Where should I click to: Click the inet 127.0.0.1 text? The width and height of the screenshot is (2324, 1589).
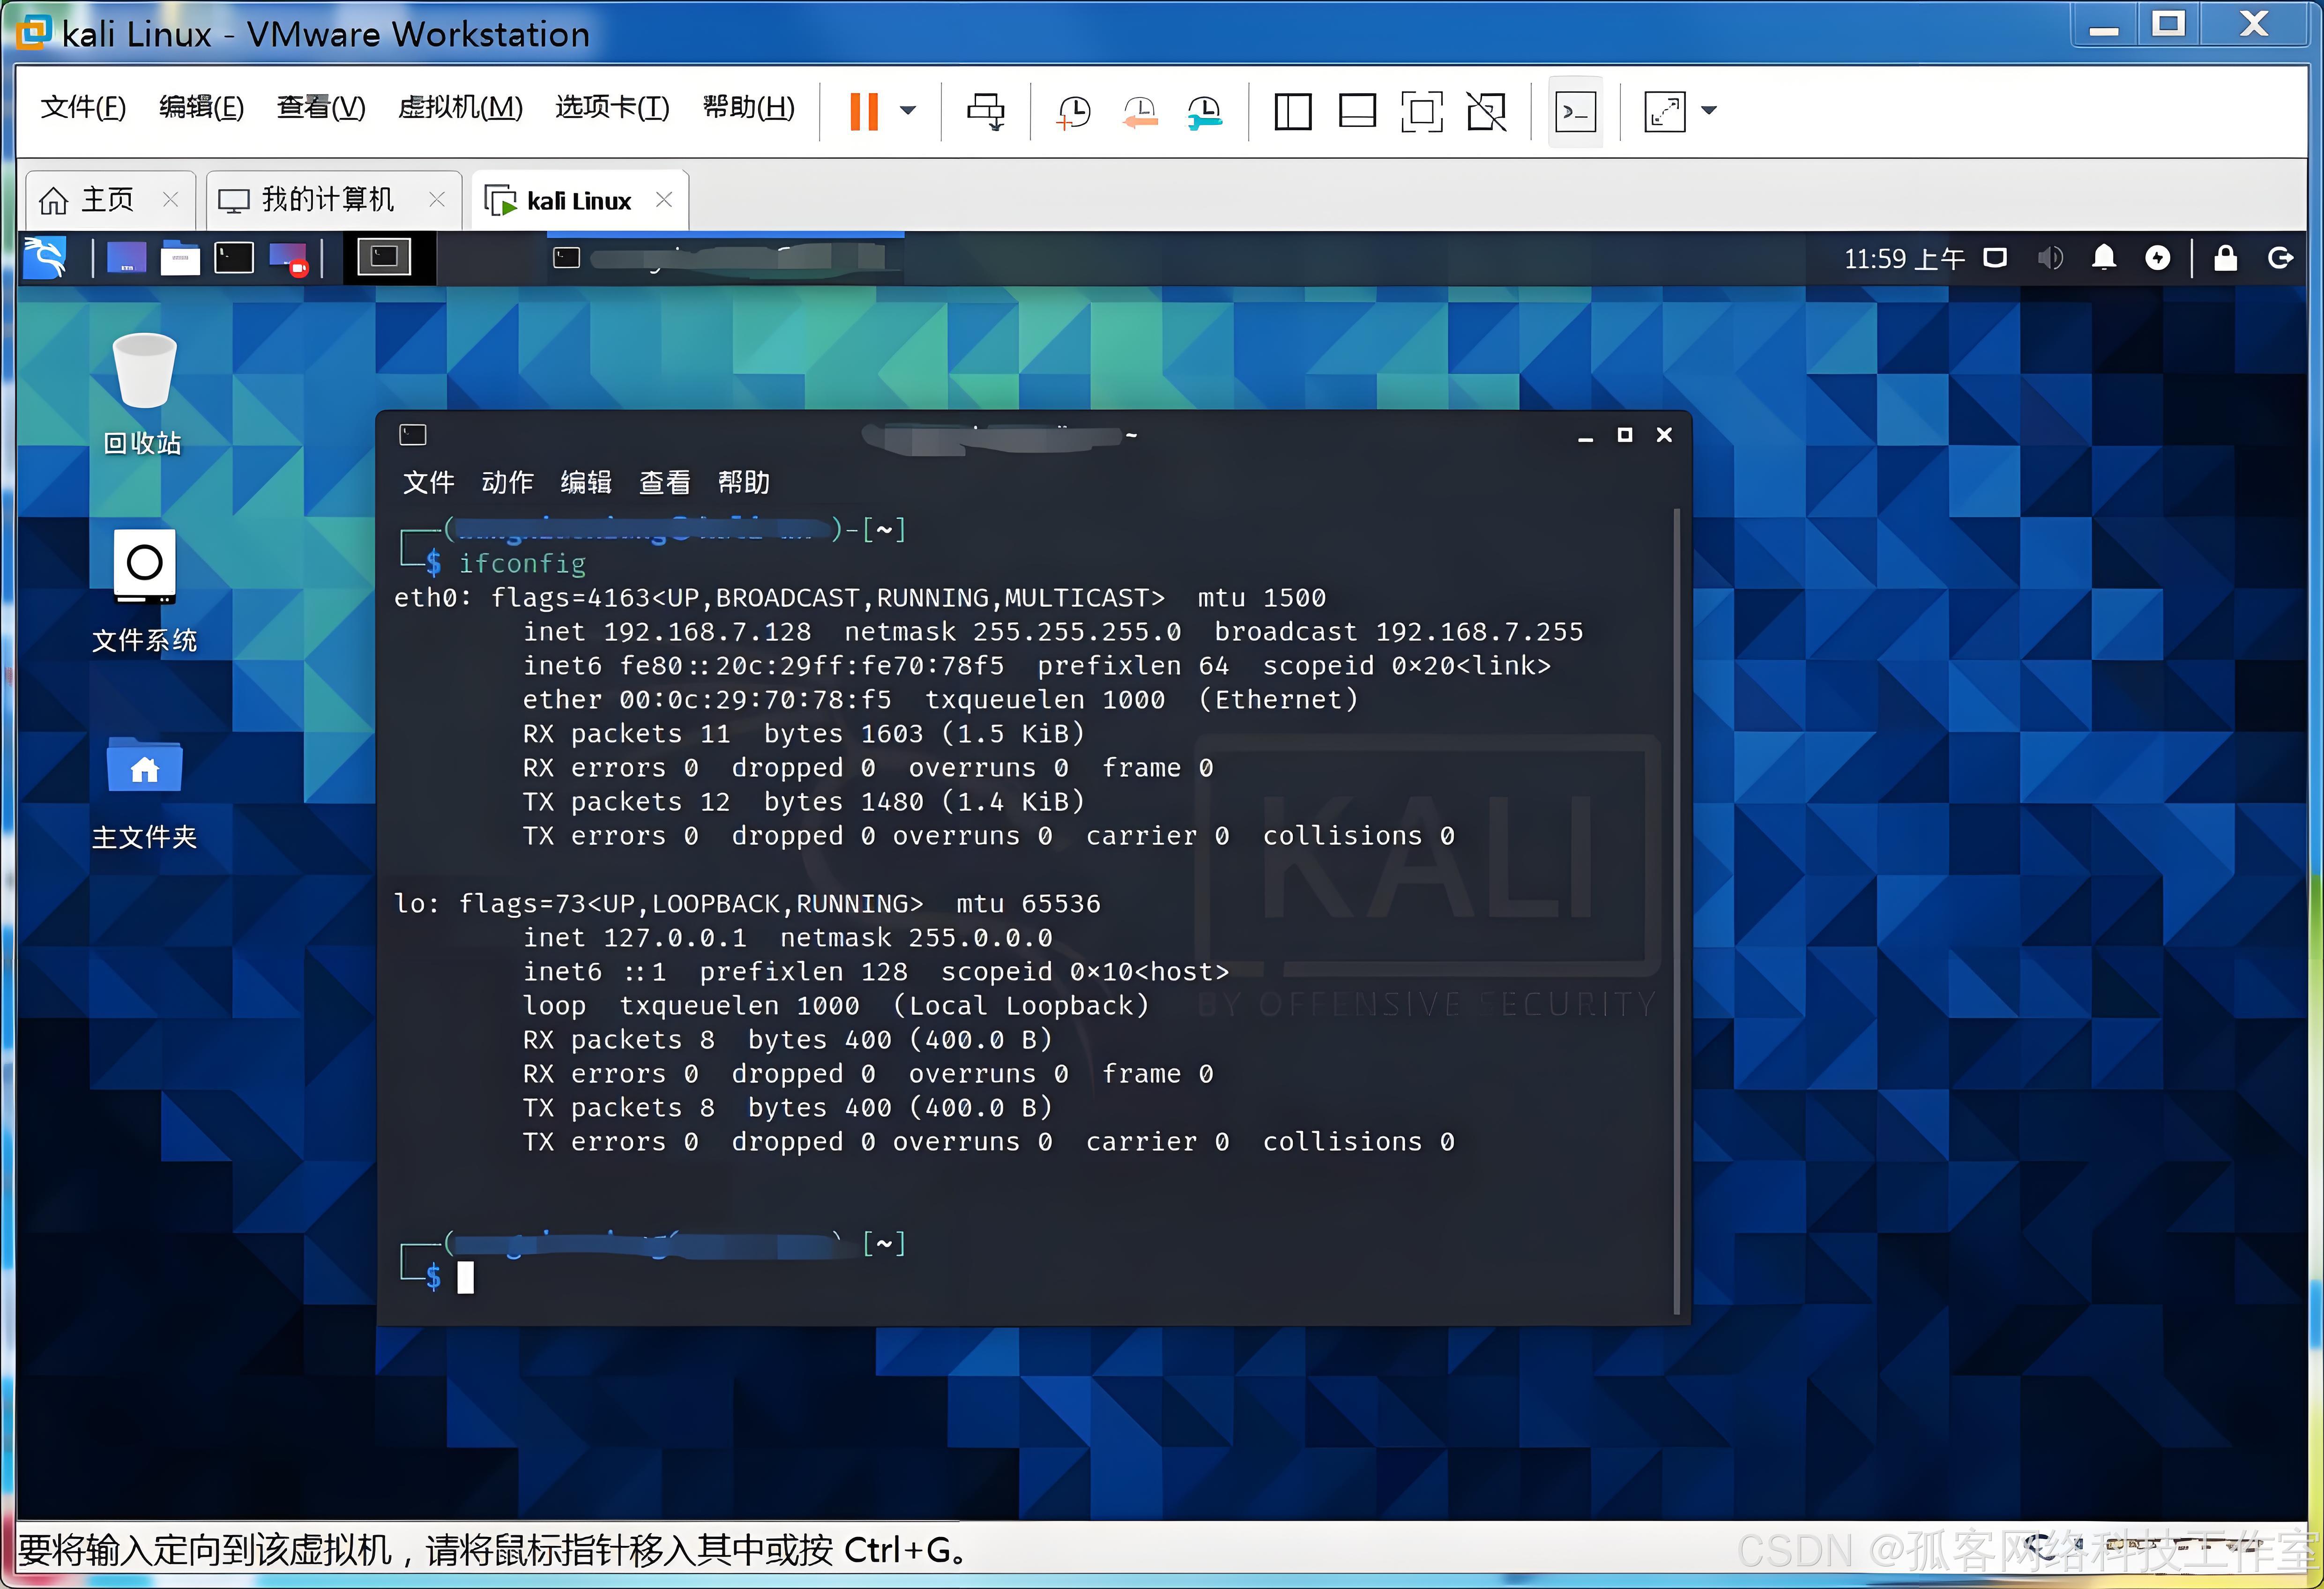click(635, 938)
